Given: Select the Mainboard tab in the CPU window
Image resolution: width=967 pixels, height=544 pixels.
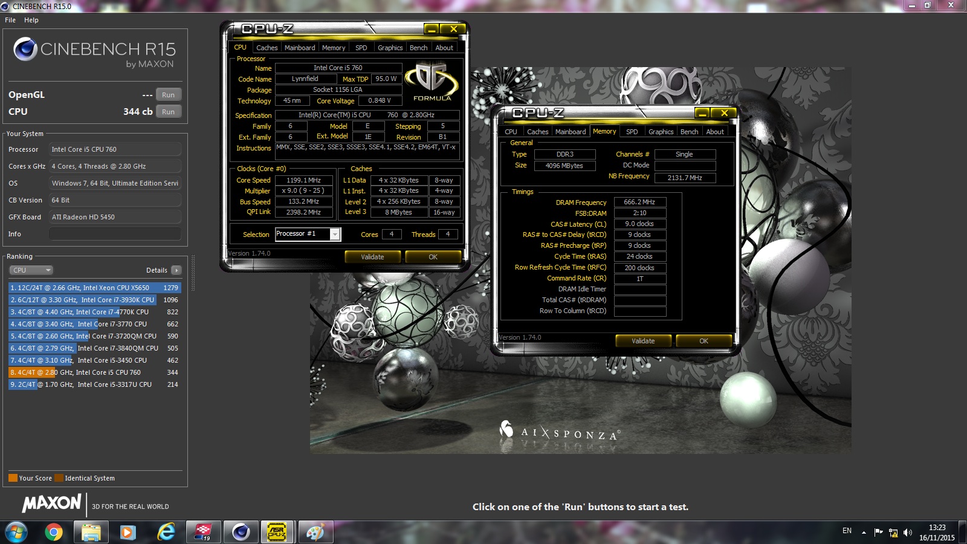Looking at the screenshot, I should pyautogui.click(x=300, y=48).
